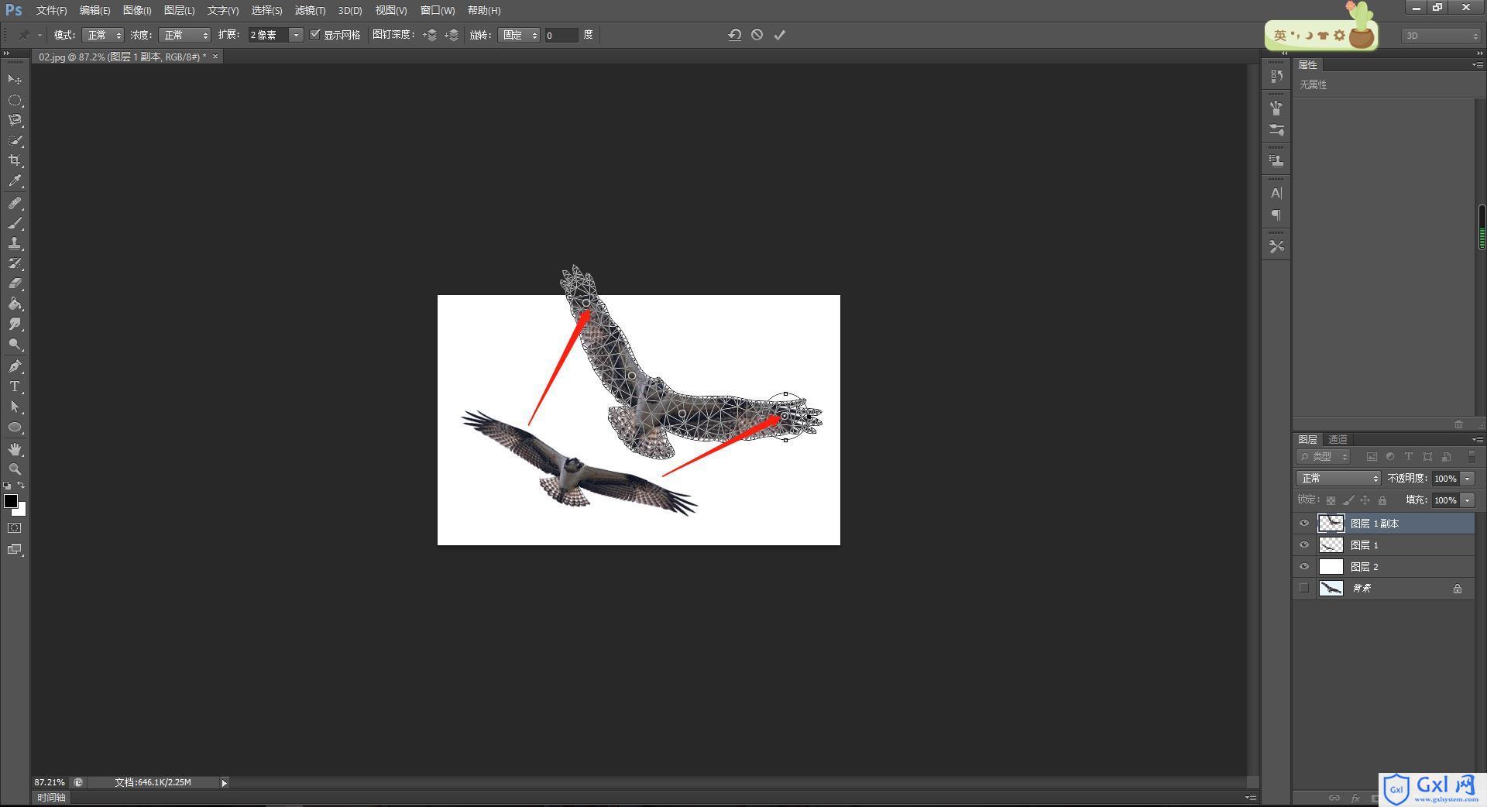Select the Crop tool

[x=15, y=160]
